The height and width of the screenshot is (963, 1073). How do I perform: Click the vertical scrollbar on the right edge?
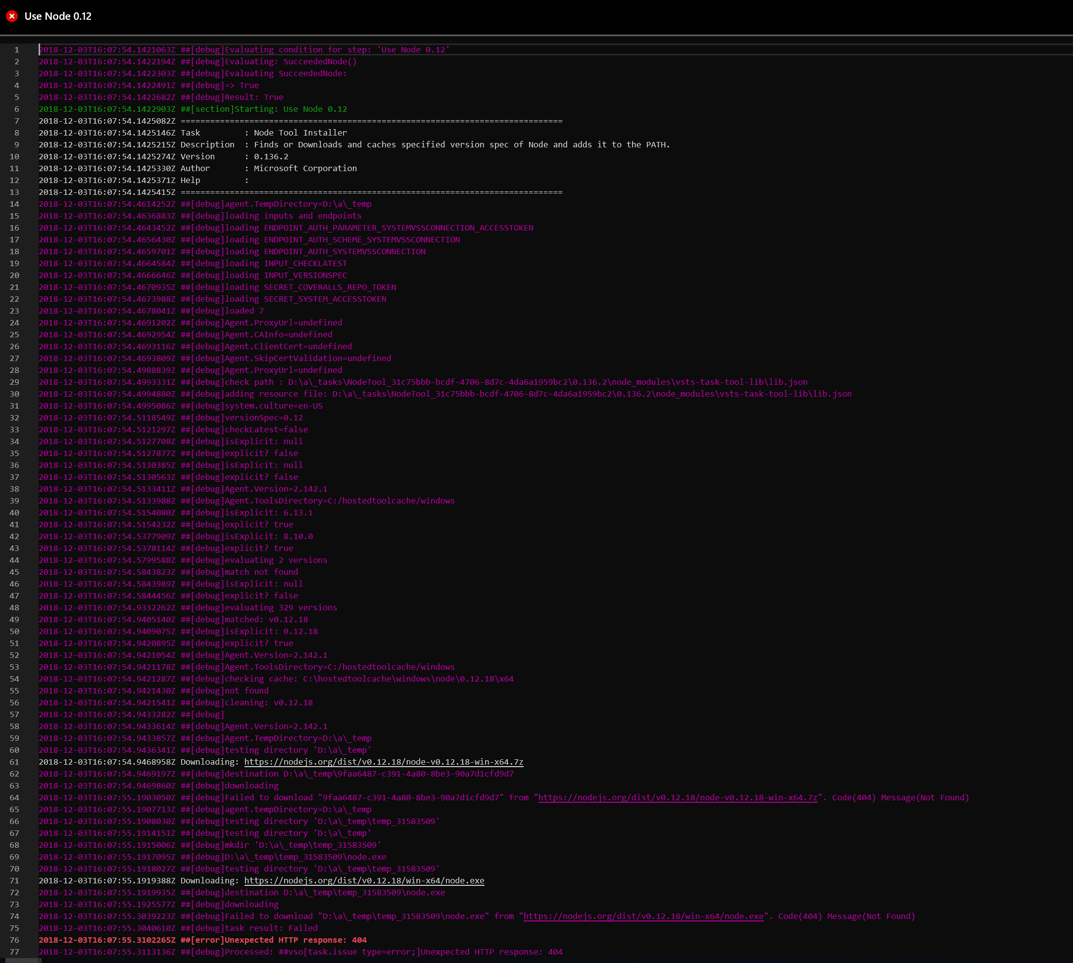coord(1068,212)
